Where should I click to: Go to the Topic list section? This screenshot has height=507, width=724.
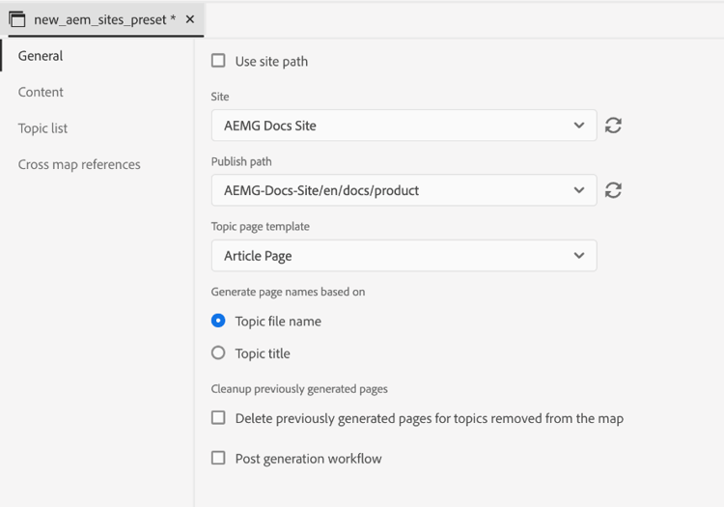click(x=42, y=128)
